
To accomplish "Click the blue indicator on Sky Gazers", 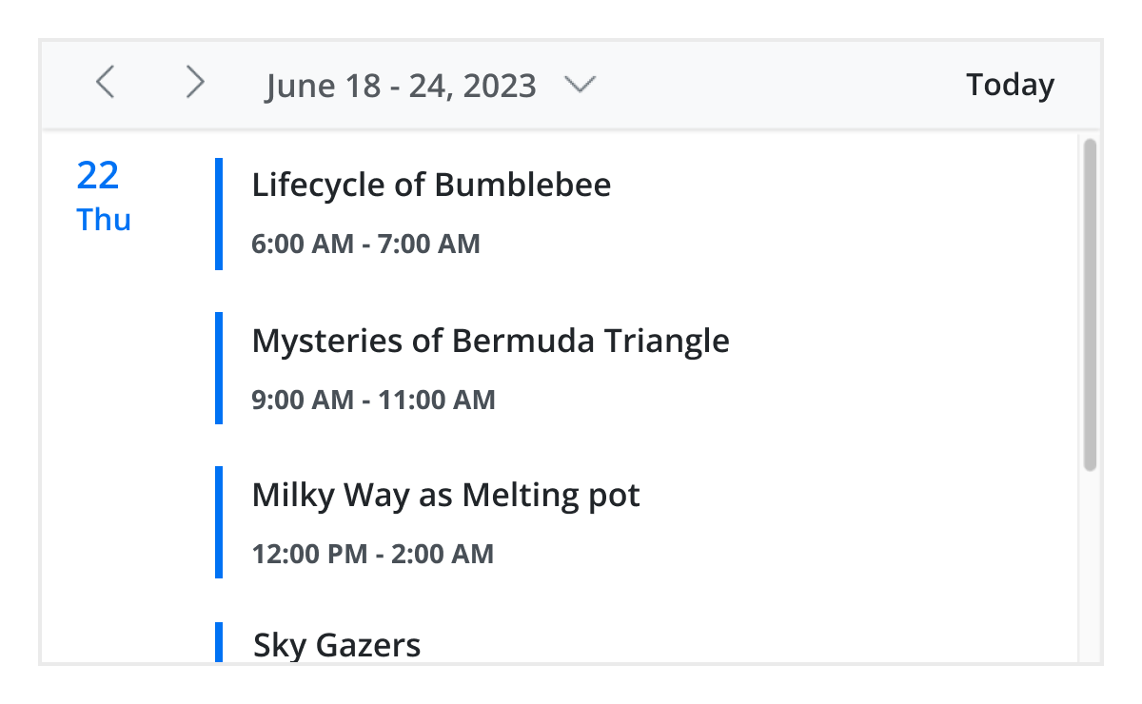I will tap(219, 644).
